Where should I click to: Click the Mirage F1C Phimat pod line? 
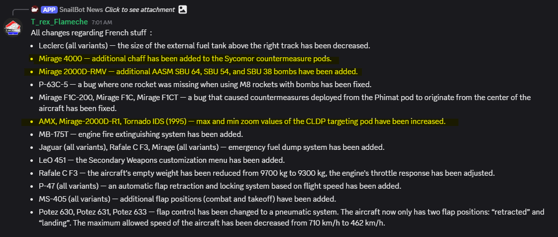(x=285, y=103)
